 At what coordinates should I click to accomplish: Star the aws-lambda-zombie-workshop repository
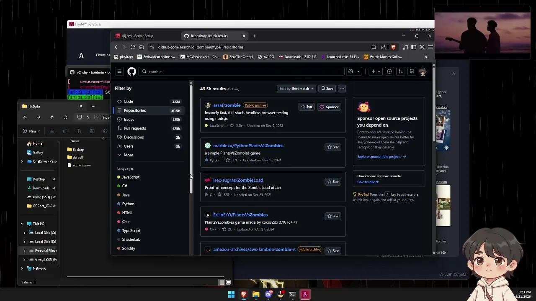coord(333,251)
